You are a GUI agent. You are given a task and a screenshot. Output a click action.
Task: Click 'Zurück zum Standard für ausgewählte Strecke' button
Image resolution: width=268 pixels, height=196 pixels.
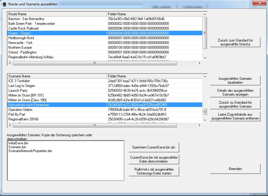click(235, 42)
